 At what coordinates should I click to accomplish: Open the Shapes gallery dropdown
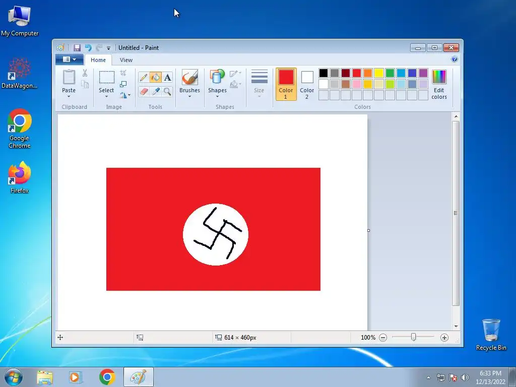click(x=217, y=97)
